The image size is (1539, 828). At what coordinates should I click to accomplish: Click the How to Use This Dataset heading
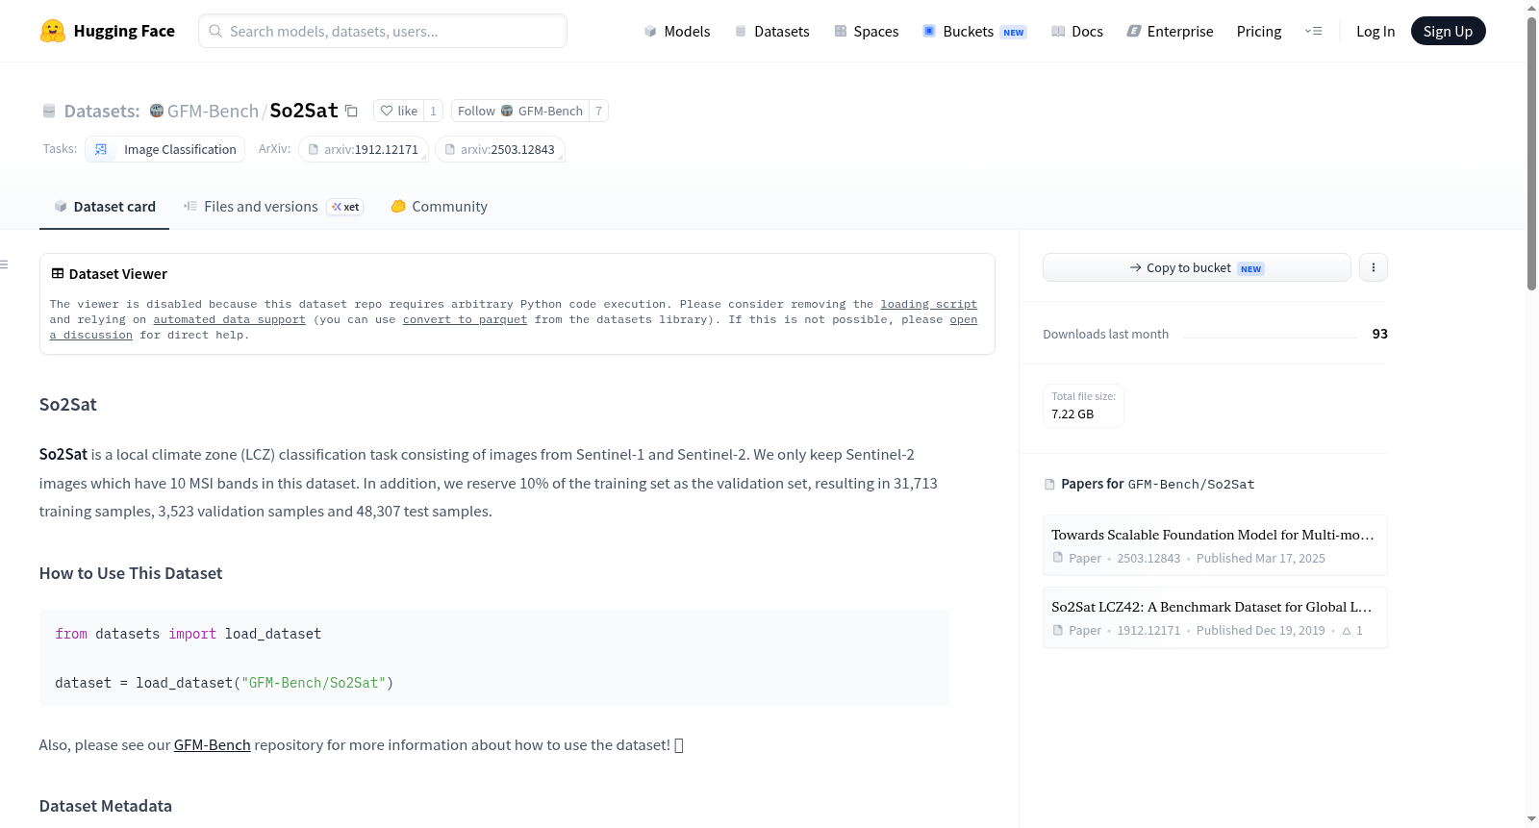(x=131, y=573)
